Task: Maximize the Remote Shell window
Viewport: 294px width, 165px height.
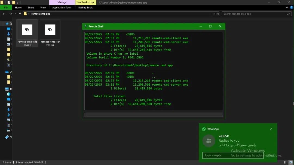Action: click(210, 26)
